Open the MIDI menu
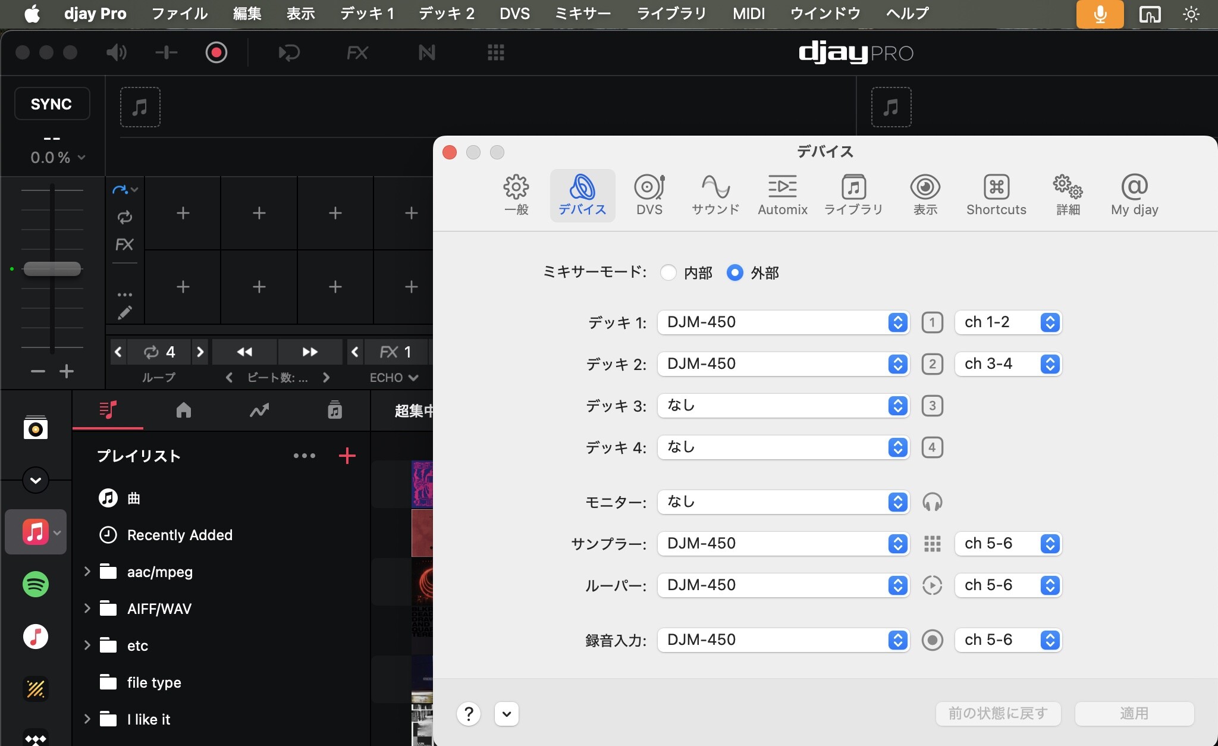1218x746 pixels. 748,13
